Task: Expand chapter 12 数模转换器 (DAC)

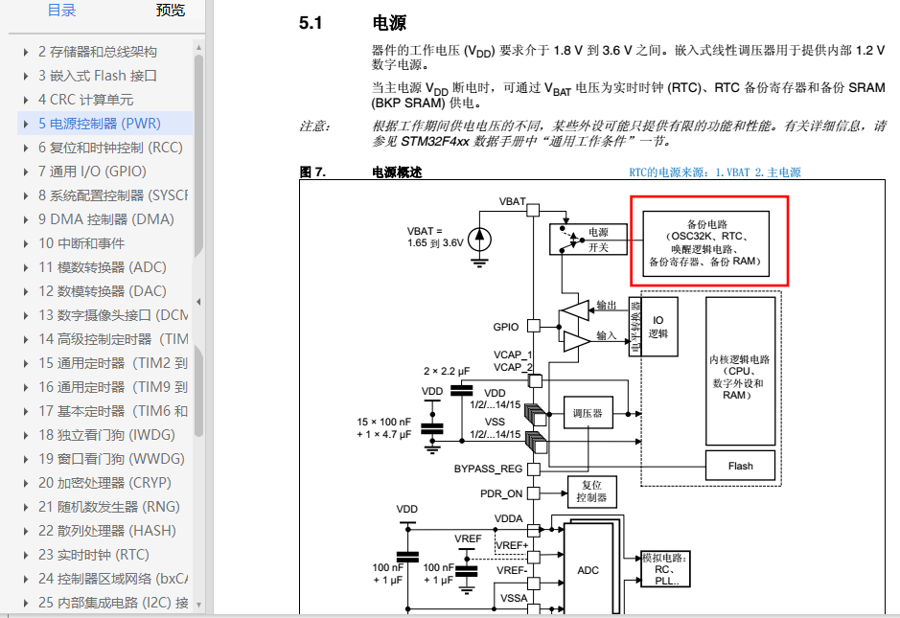Action: point(26,291)
